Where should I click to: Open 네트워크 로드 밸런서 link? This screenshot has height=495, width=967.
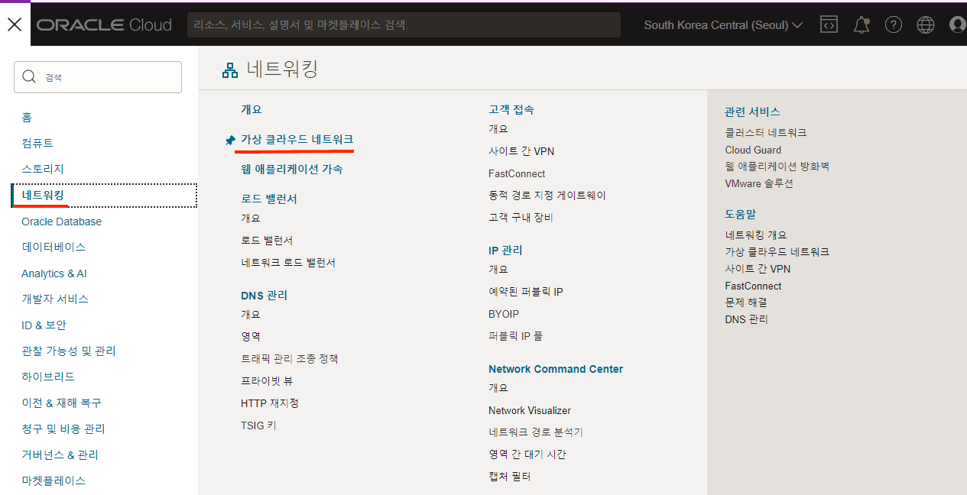click(288, 262)
